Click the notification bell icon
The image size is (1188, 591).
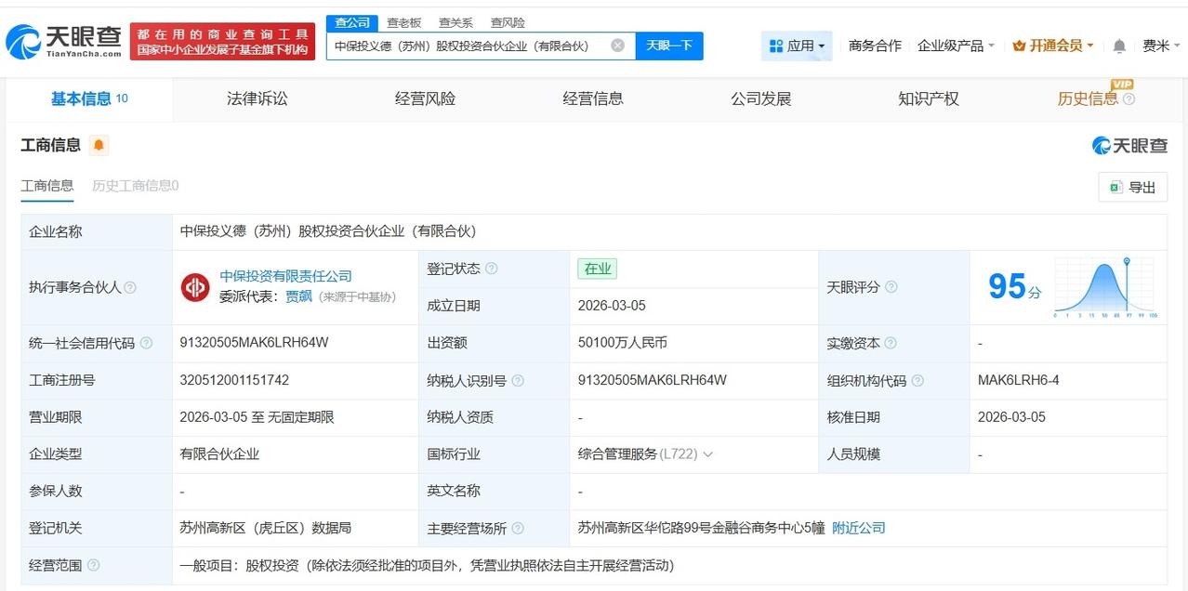click(x=1118, y=45)
